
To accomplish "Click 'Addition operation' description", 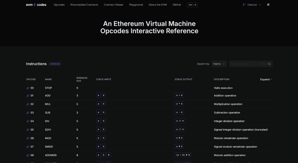I will click(225, 96).
